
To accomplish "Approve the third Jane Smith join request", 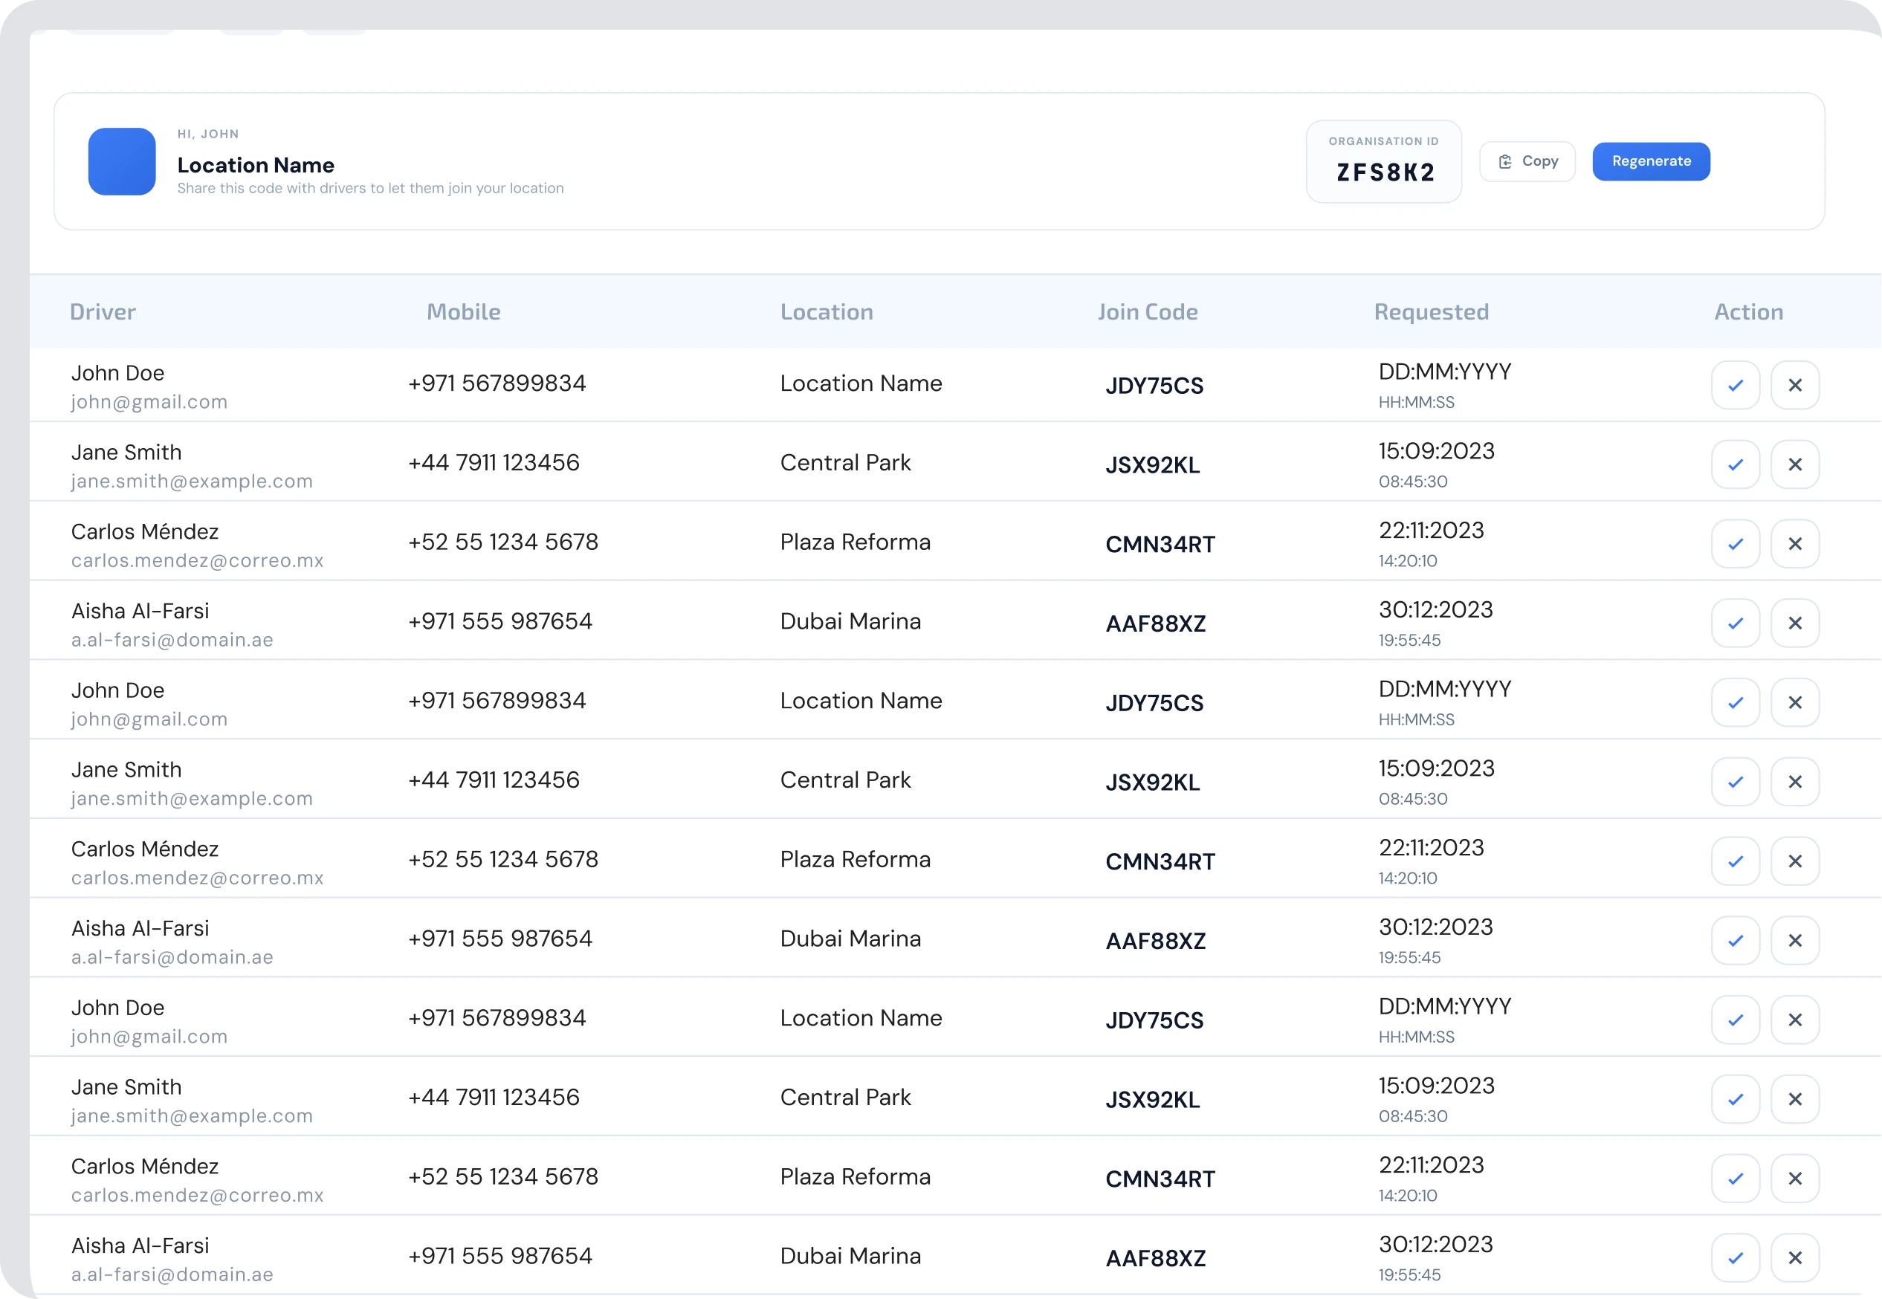I will point(1736,1100).
